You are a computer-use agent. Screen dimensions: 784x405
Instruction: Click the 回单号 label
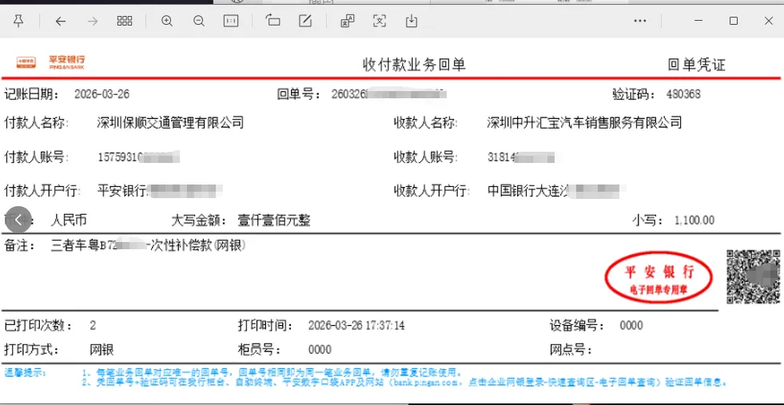point(299,94)
